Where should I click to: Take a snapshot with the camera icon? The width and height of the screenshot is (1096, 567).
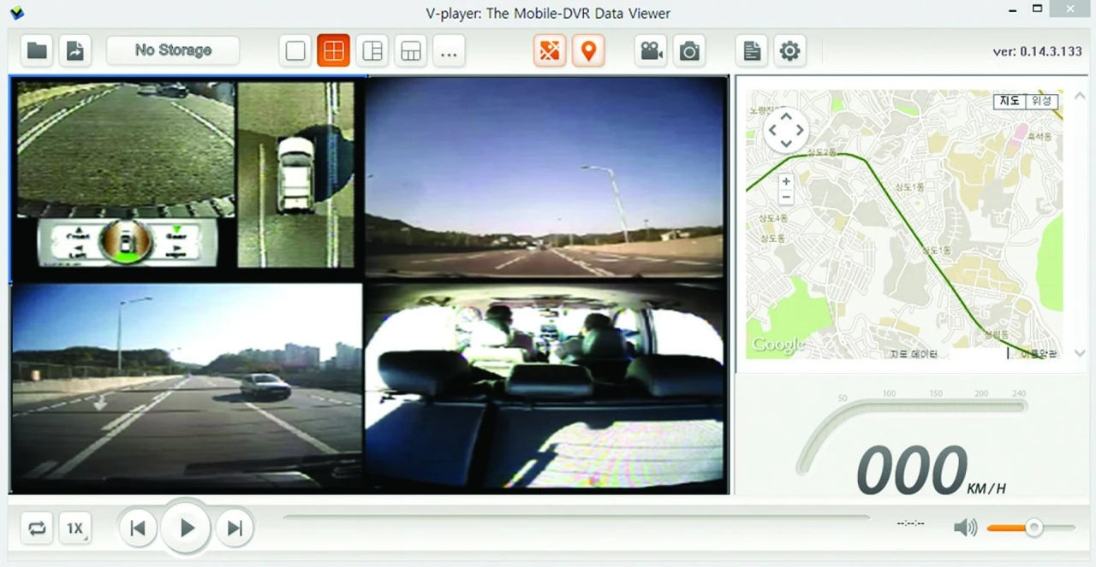click(x=689, y=51)
